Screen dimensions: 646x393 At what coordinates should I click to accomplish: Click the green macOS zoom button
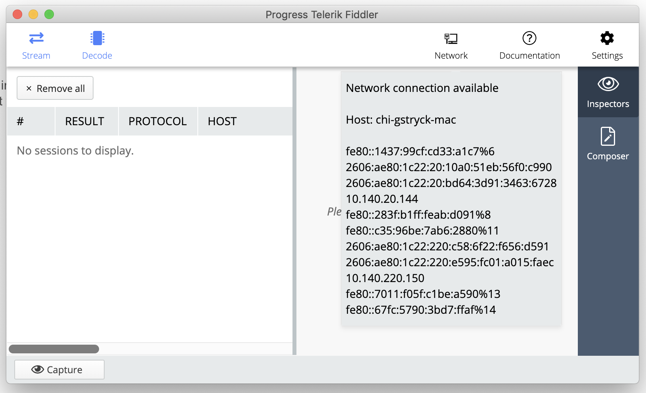pyautogui.click(x=49, y=15)
